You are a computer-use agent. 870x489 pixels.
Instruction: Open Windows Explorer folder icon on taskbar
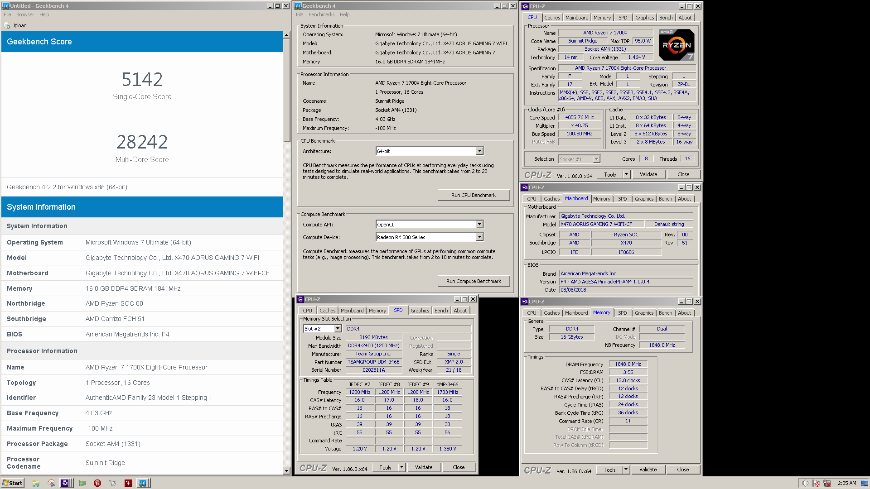(36, 483)
